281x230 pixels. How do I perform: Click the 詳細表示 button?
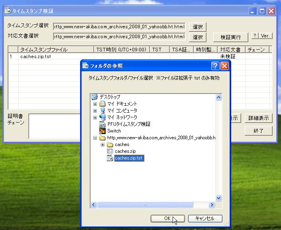point(258,118)
